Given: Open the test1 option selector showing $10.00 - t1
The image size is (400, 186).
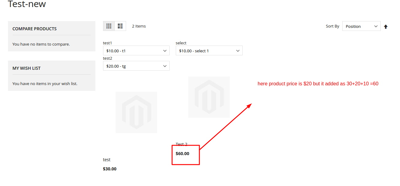Looking at the screenshot, I should click(136, 50).
